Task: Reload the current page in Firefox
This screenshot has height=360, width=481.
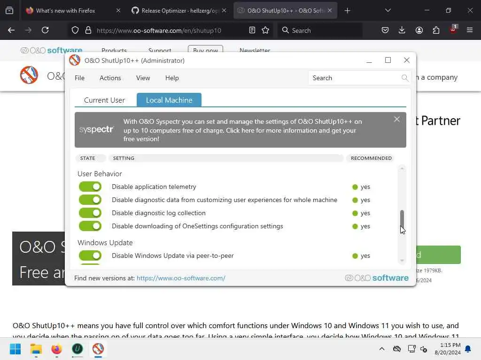Action: click(x=45, y=30)
